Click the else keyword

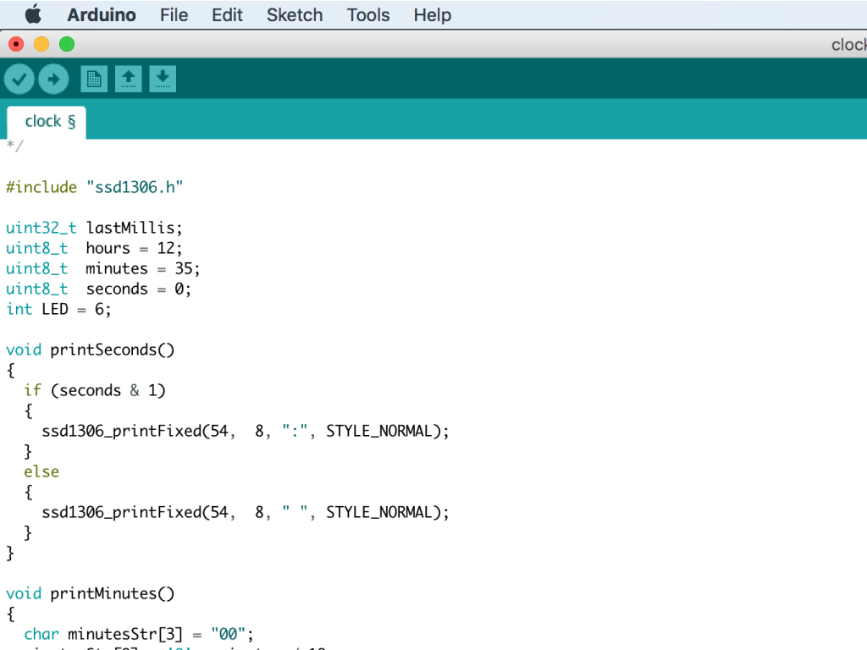[41, 472]
